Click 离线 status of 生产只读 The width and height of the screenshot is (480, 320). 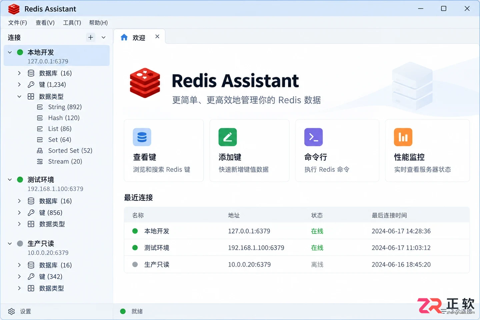tap(317, 265)
